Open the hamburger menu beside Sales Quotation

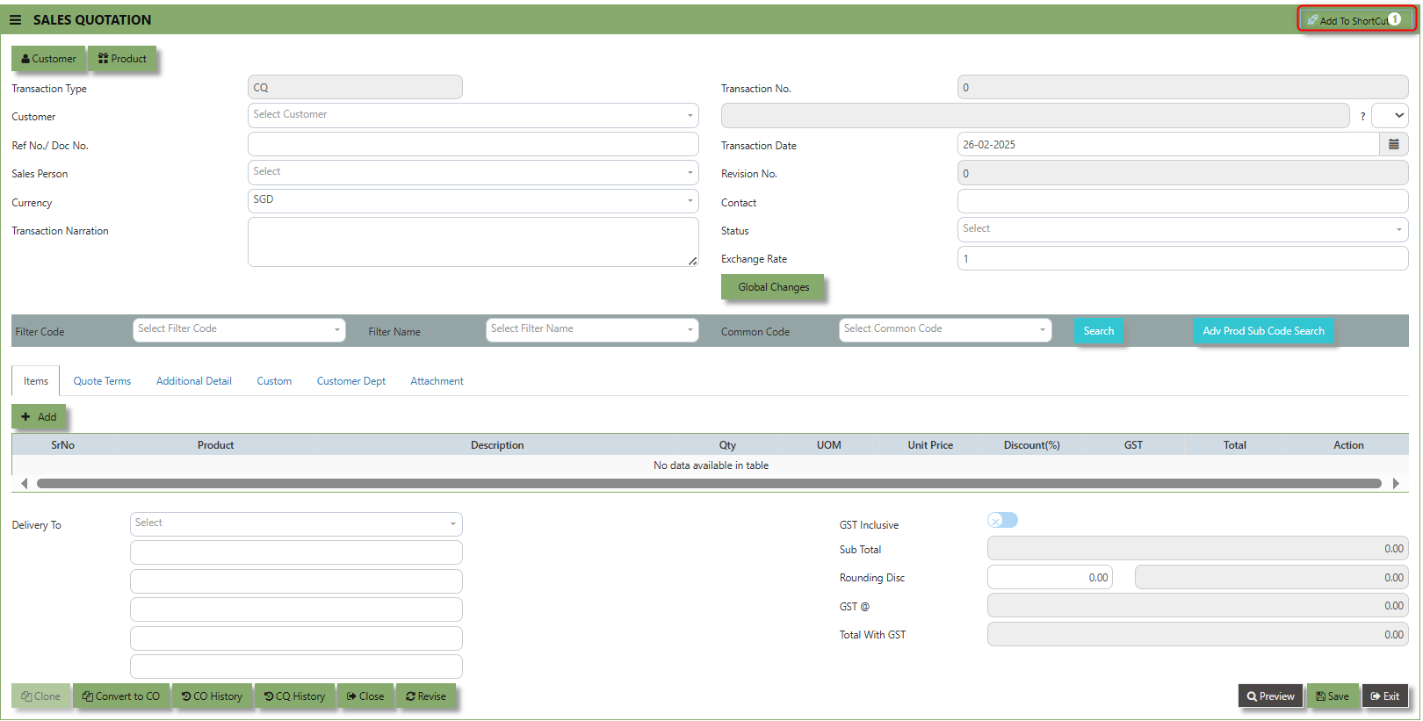(x=15, y=19)
